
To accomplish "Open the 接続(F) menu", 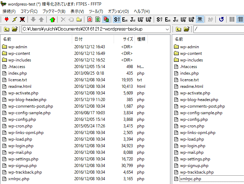I will (9, 11).
